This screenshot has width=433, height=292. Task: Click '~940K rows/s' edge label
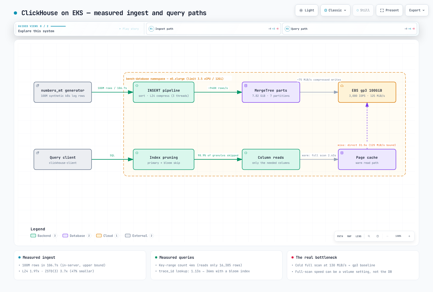point(218,88)
